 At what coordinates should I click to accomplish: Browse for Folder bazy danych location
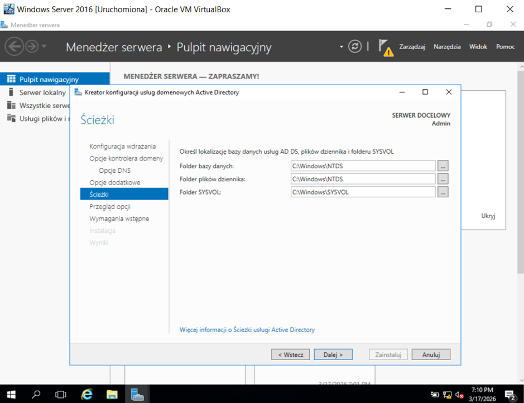(443, 166)
